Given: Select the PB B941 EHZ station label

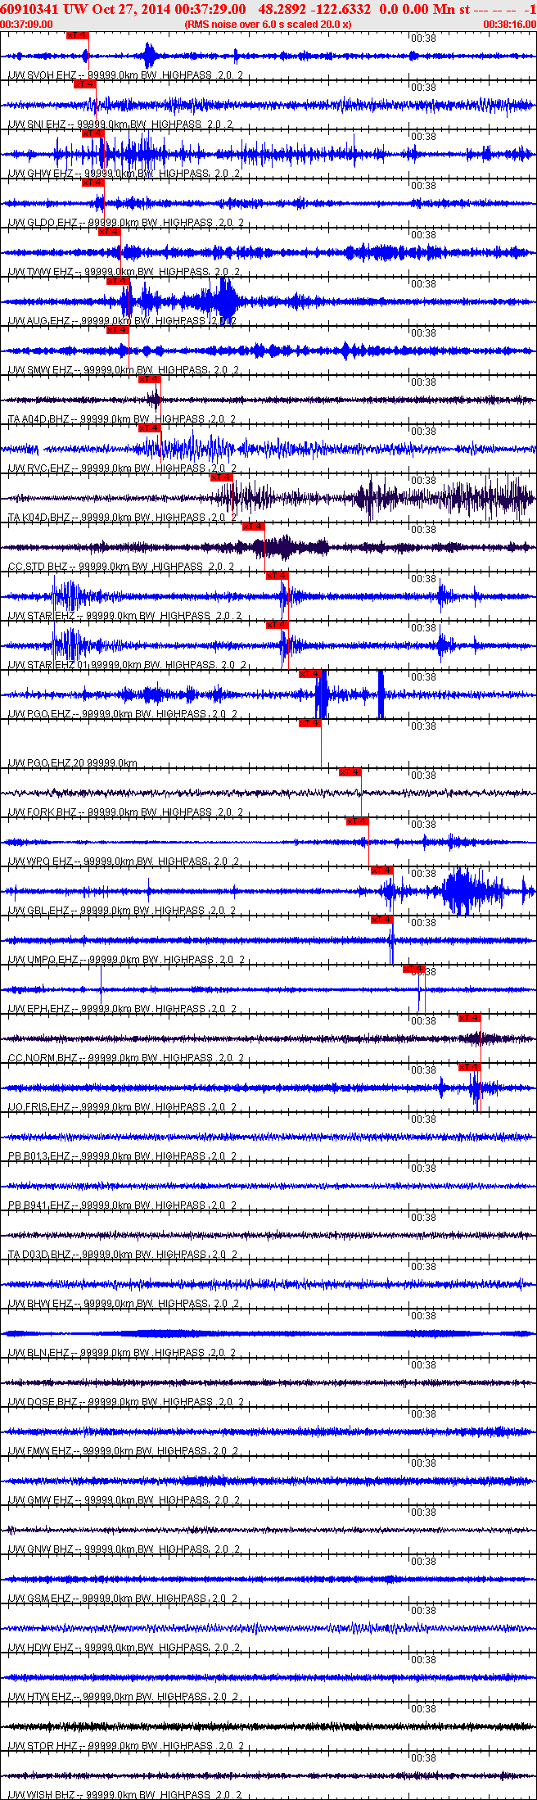Looking at the screenshot, I should pos(122,1205).
